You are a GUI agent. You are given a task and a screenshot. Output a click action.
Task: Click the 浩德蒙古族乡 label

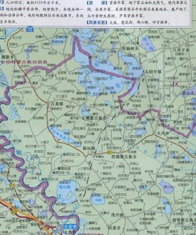(x=124, y=157)
